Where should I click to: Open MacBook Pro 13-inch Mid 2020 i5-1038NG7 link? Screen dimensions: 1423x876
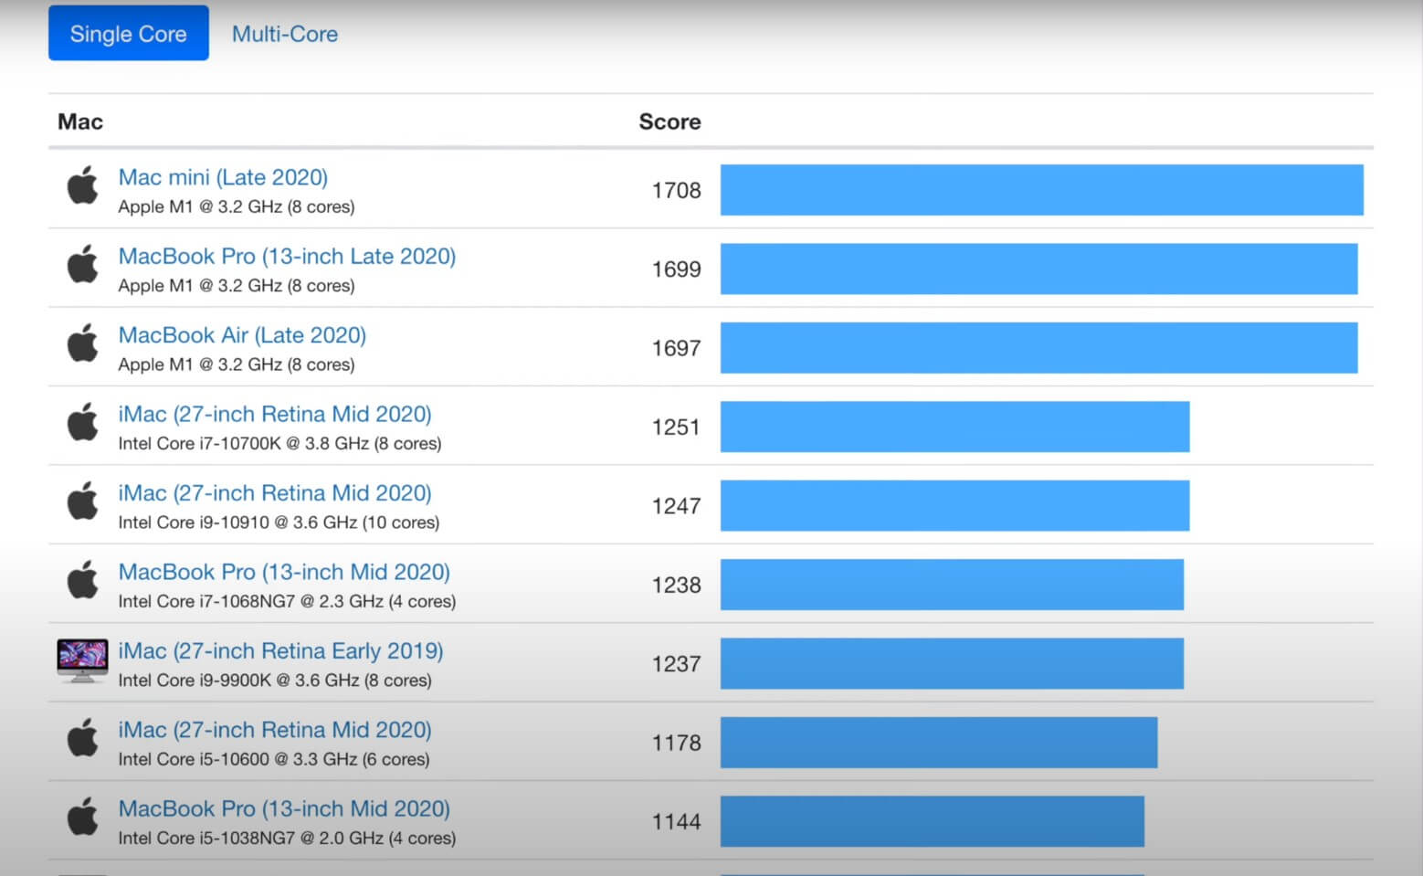tap(284, 808)
